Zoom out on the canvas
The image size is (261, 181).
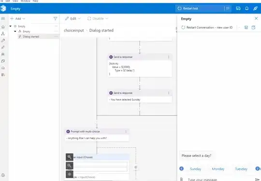70,166
